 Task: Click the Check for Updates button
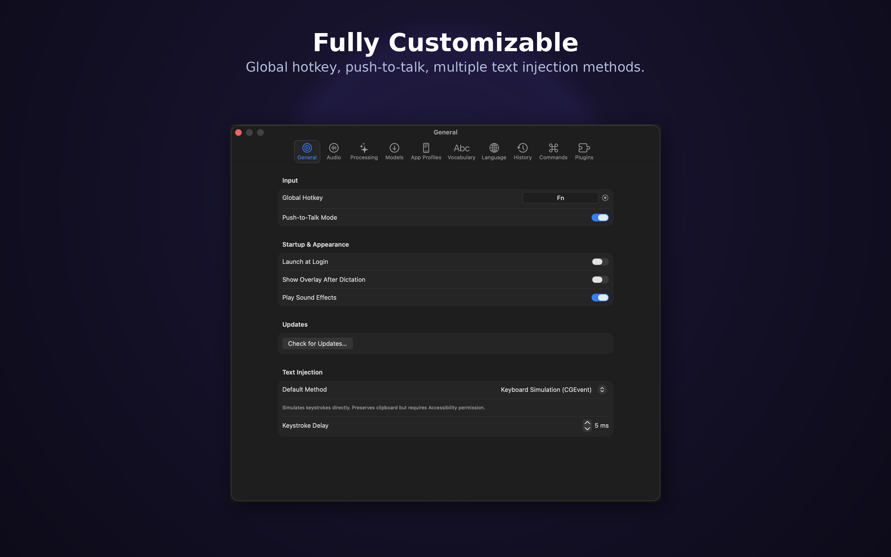click(317, 343)
